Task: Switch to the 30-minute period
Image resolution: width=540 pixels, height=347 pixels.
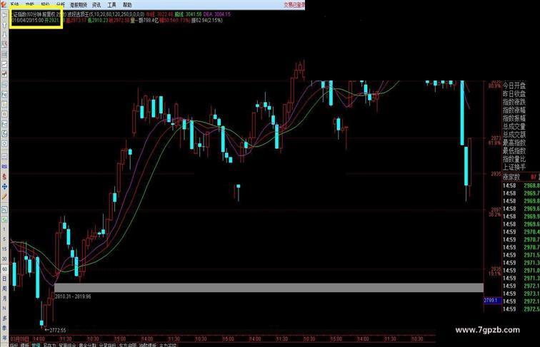Action: point(4,259)
